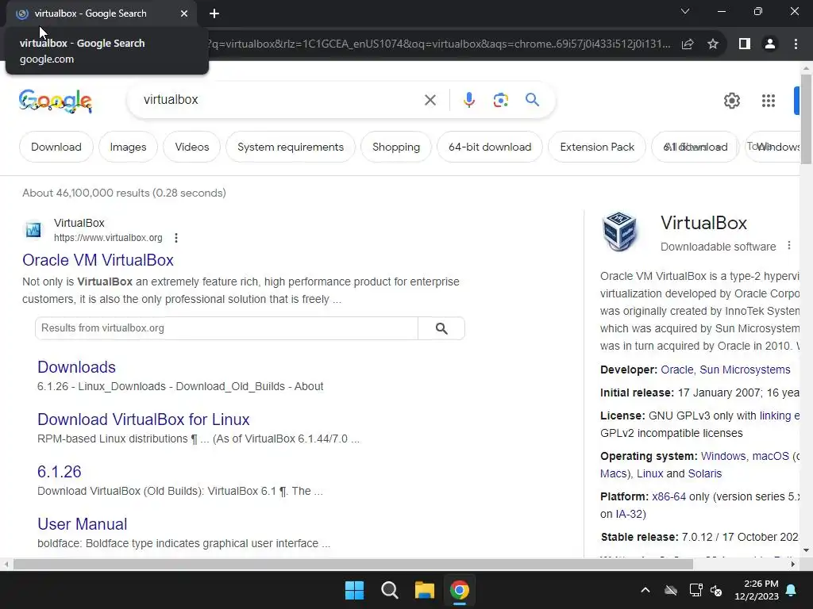
Task: Expand the tab search chevron
Action: [685, 11]
